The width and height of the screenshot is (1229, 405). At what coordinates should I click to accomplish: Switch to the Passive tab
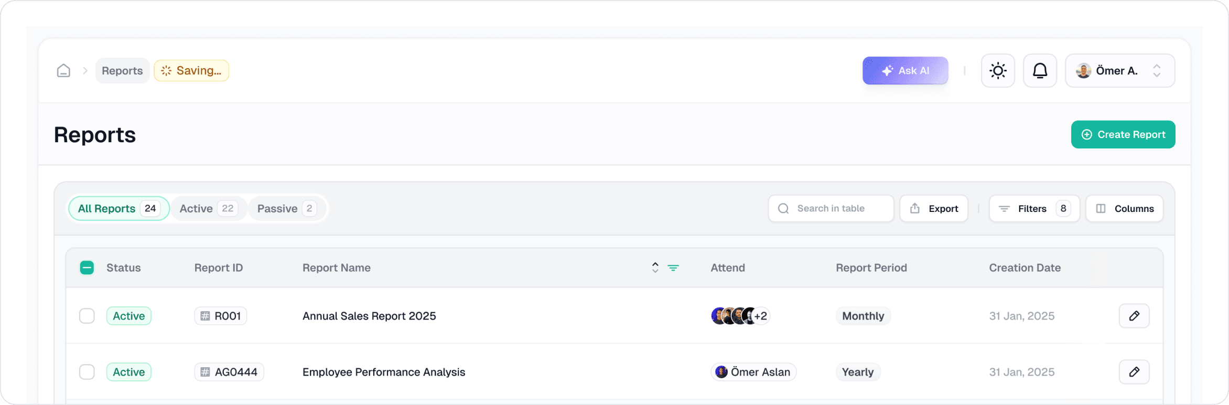click(x=286, y=209)
